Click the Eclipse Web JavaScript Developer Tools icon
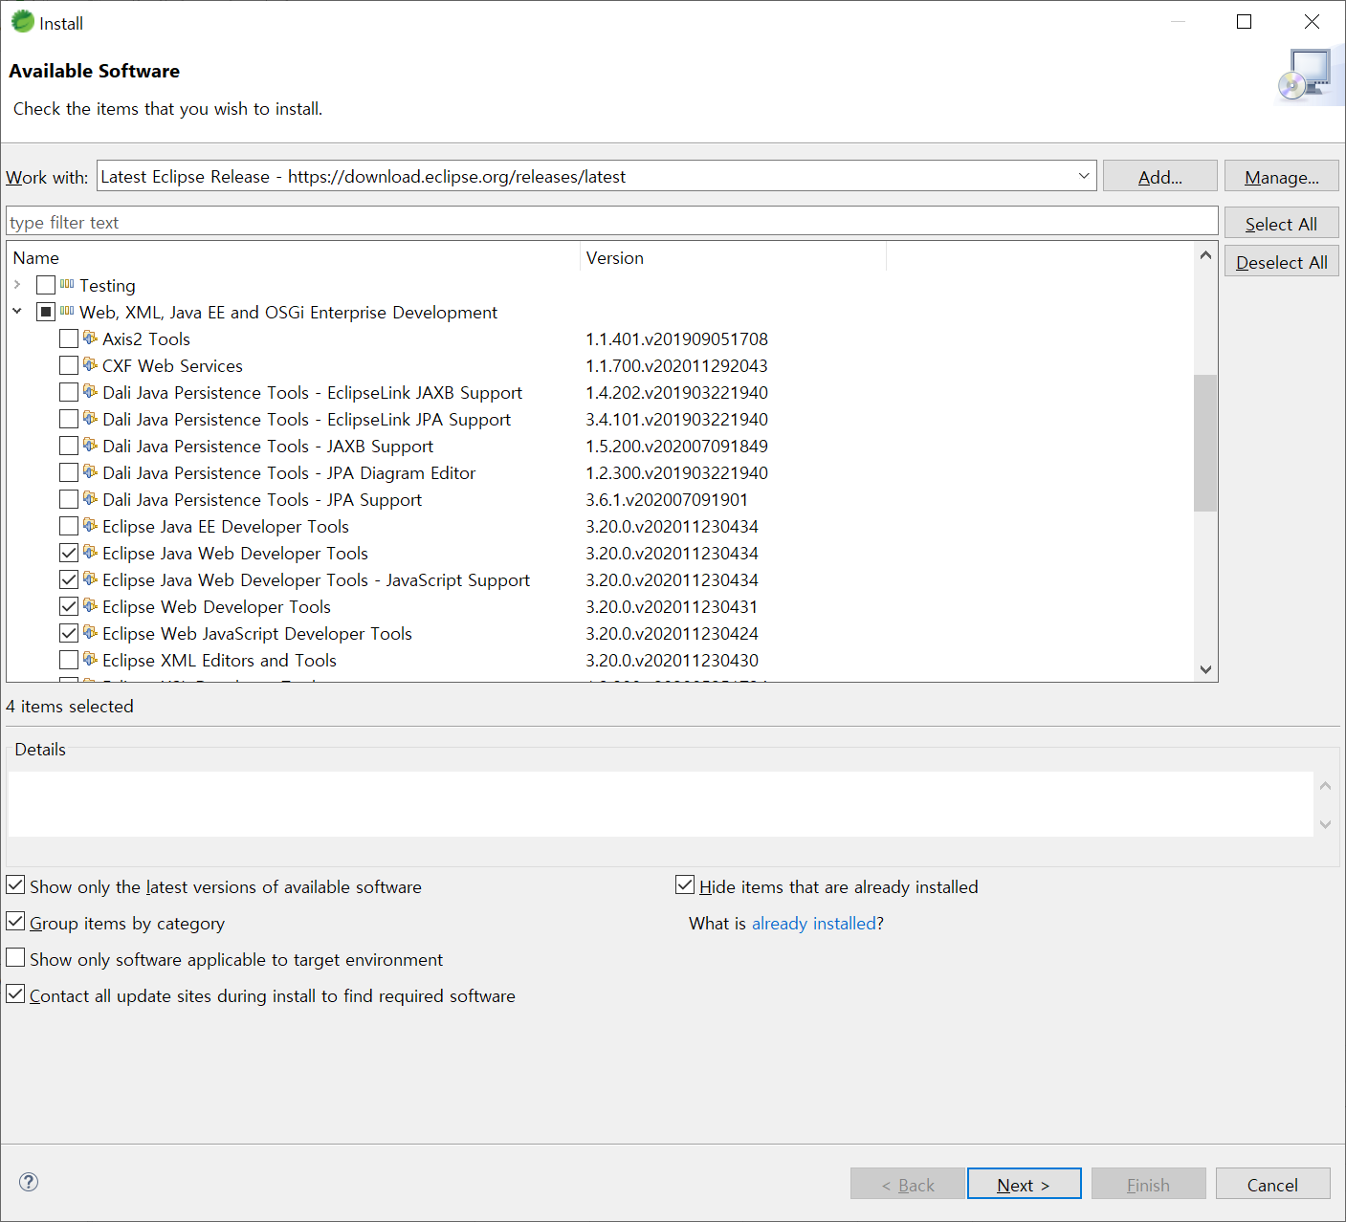 91,633
